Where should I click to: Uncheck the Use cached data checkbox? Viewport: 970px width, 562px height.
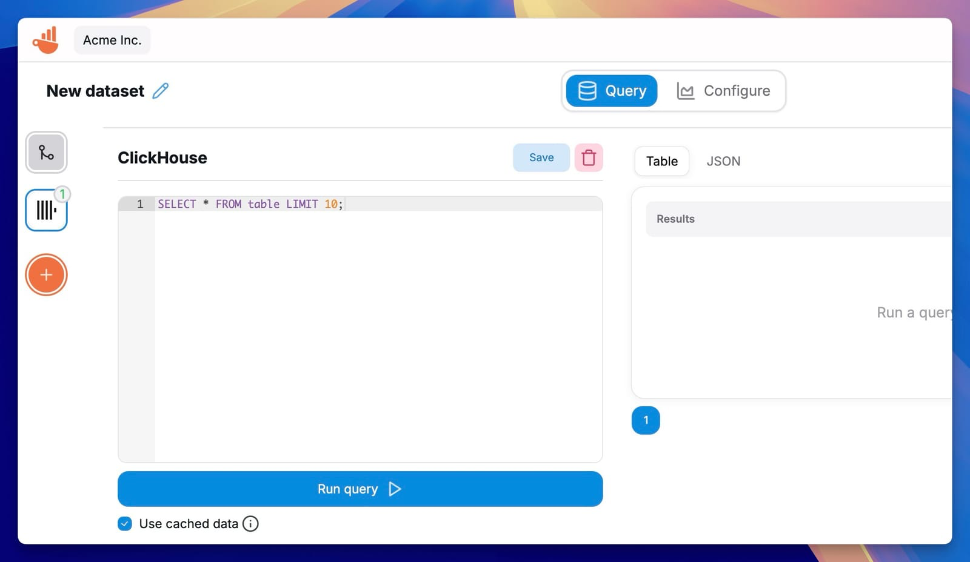click(125, 523)
